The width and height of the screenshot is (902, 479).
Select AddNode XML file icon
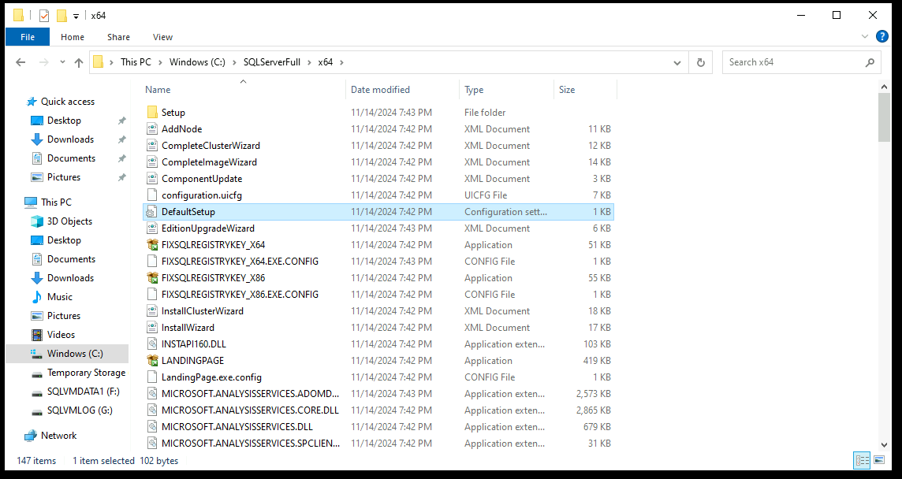point(152,128)
